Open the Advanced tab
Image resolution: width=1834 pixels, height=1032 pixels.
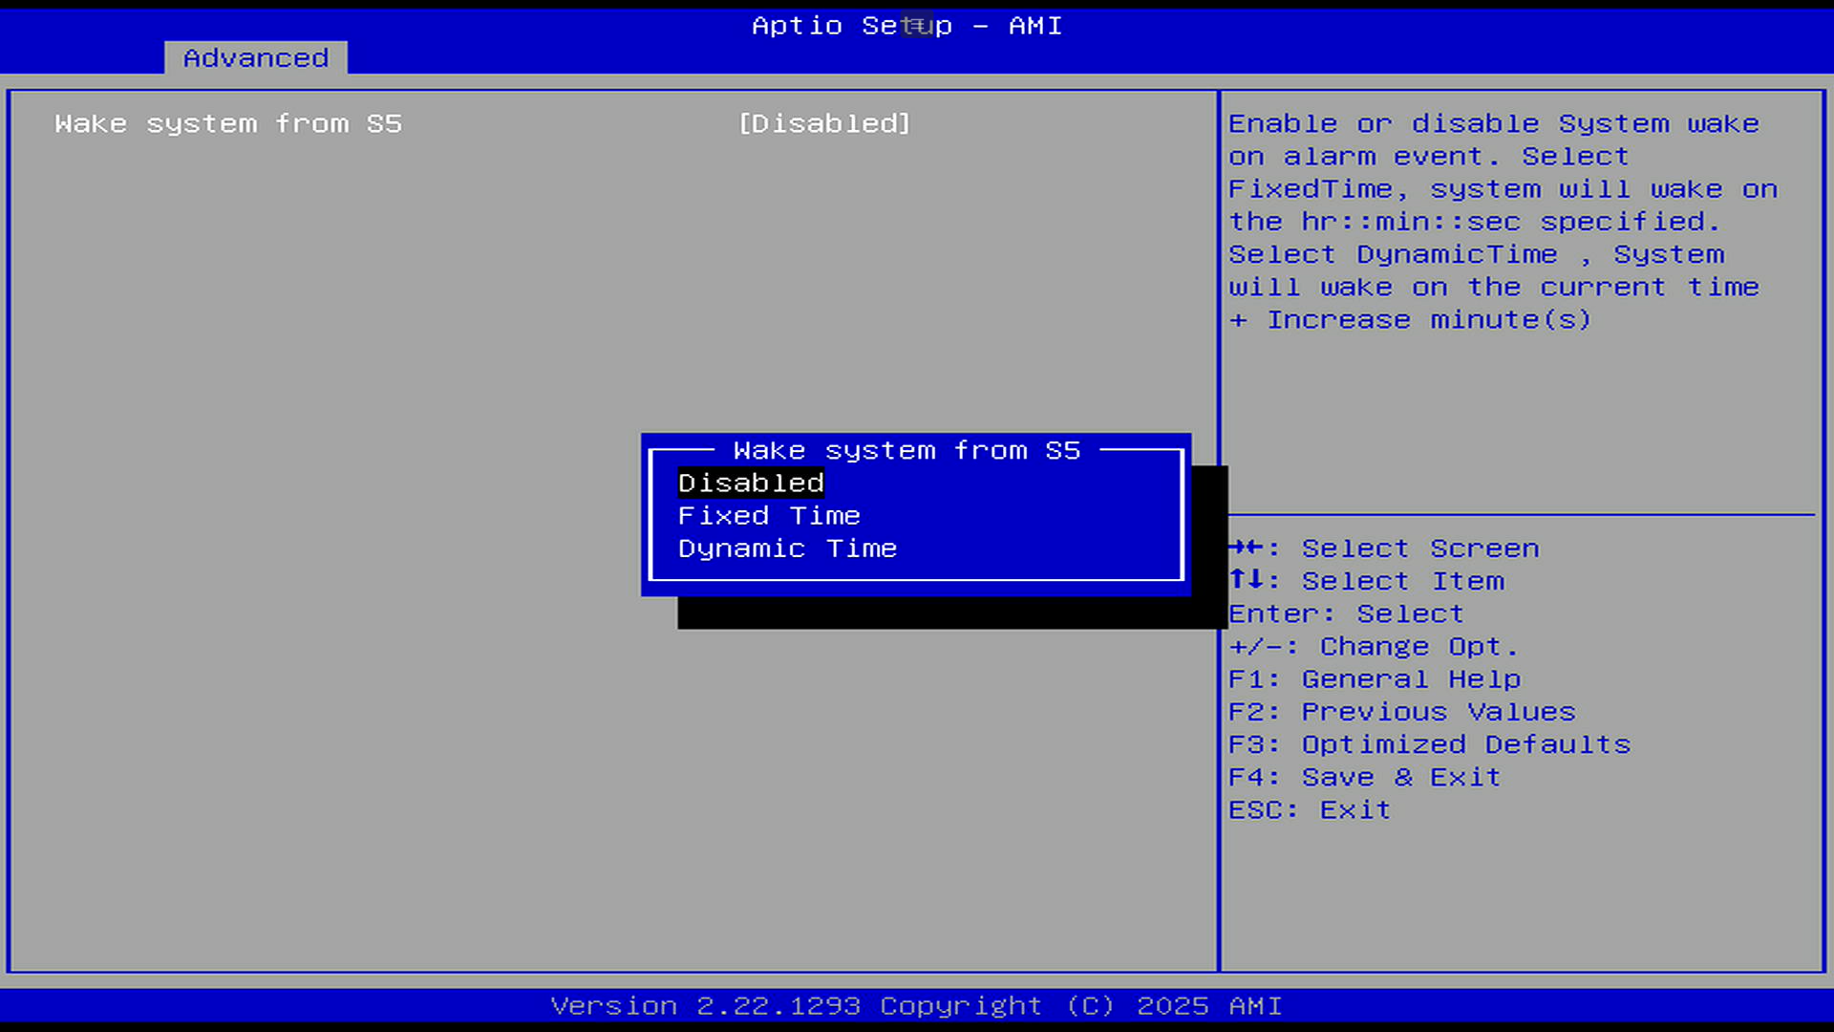pos(255,58)
